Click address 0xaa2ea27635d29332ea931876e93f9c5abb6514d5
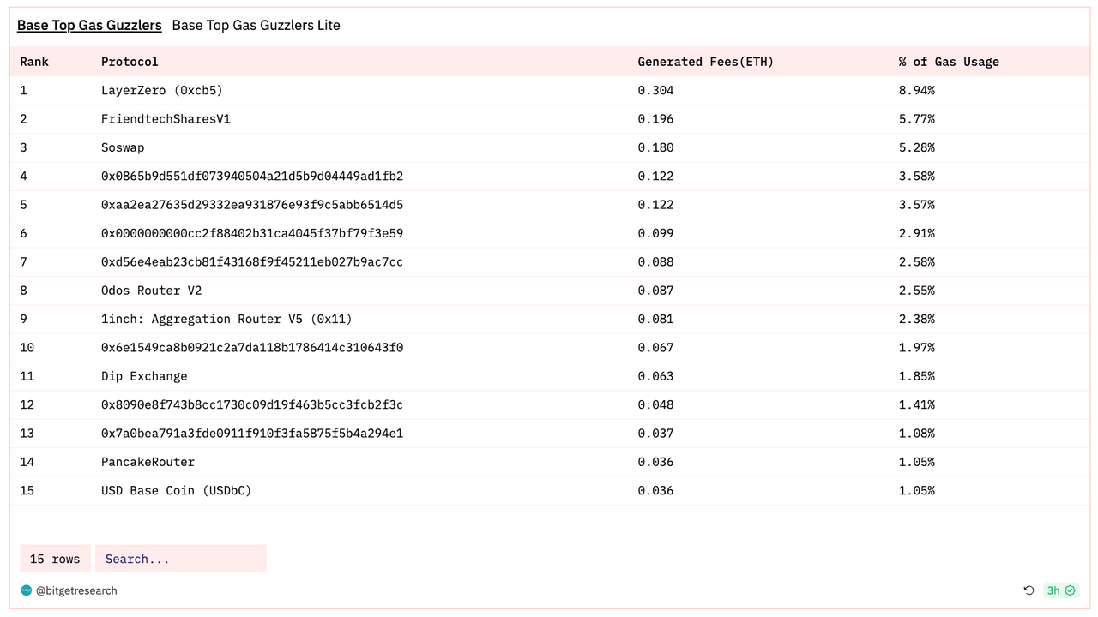 click(x=252, y=205)
